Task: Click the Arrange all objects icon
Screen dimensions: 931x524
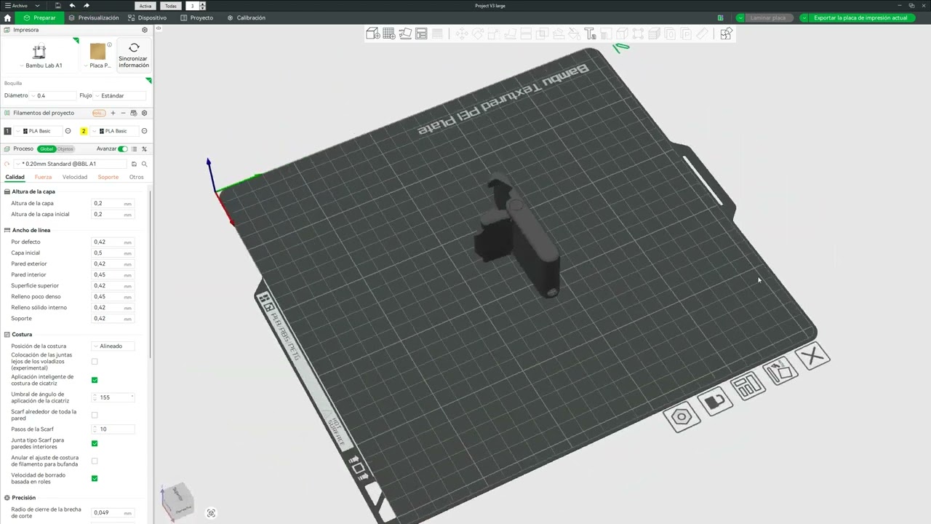Action: (421, 33)
